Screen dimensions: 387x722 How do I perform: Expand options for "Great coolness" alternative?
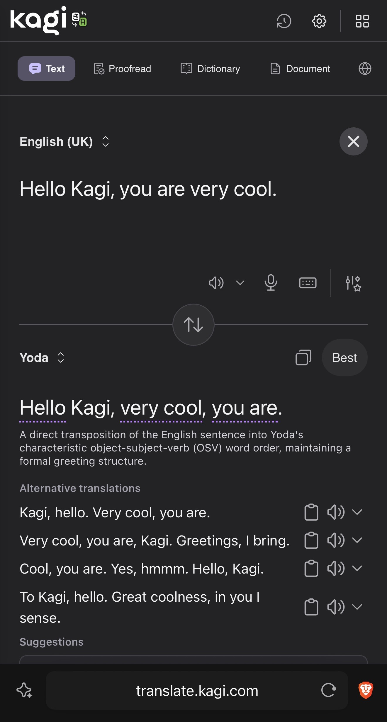coord(357,607)
